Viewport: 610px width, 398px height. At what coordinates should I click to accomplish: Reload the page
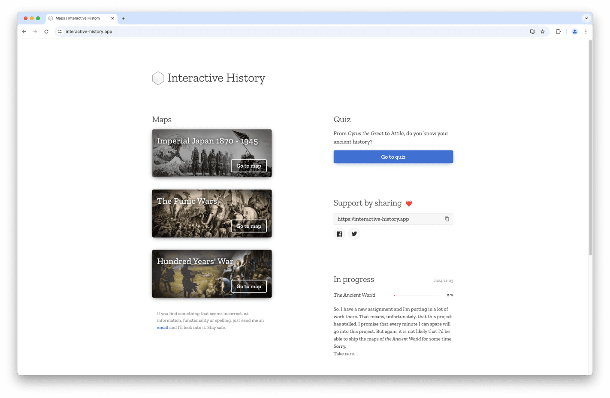(x=46, y=31)
